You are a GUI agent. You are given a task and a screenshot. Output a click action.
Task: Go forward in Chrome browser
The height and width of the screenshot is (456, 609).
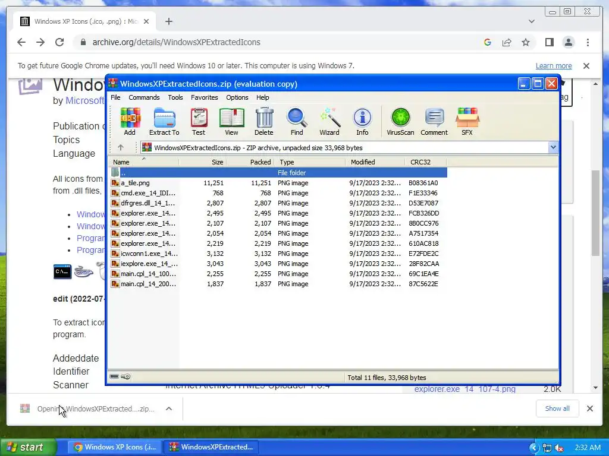tap(40, 42)
